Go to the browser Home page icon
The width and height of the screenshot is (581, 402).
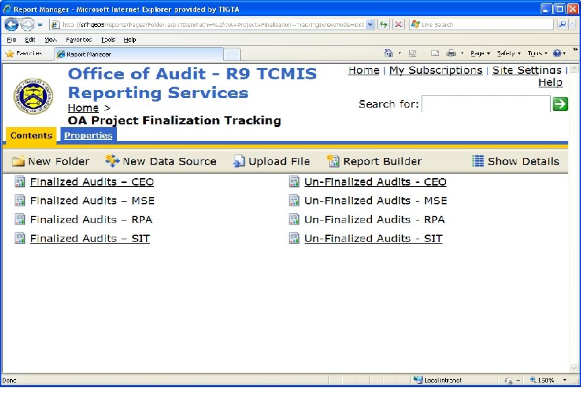pos(388,53)
